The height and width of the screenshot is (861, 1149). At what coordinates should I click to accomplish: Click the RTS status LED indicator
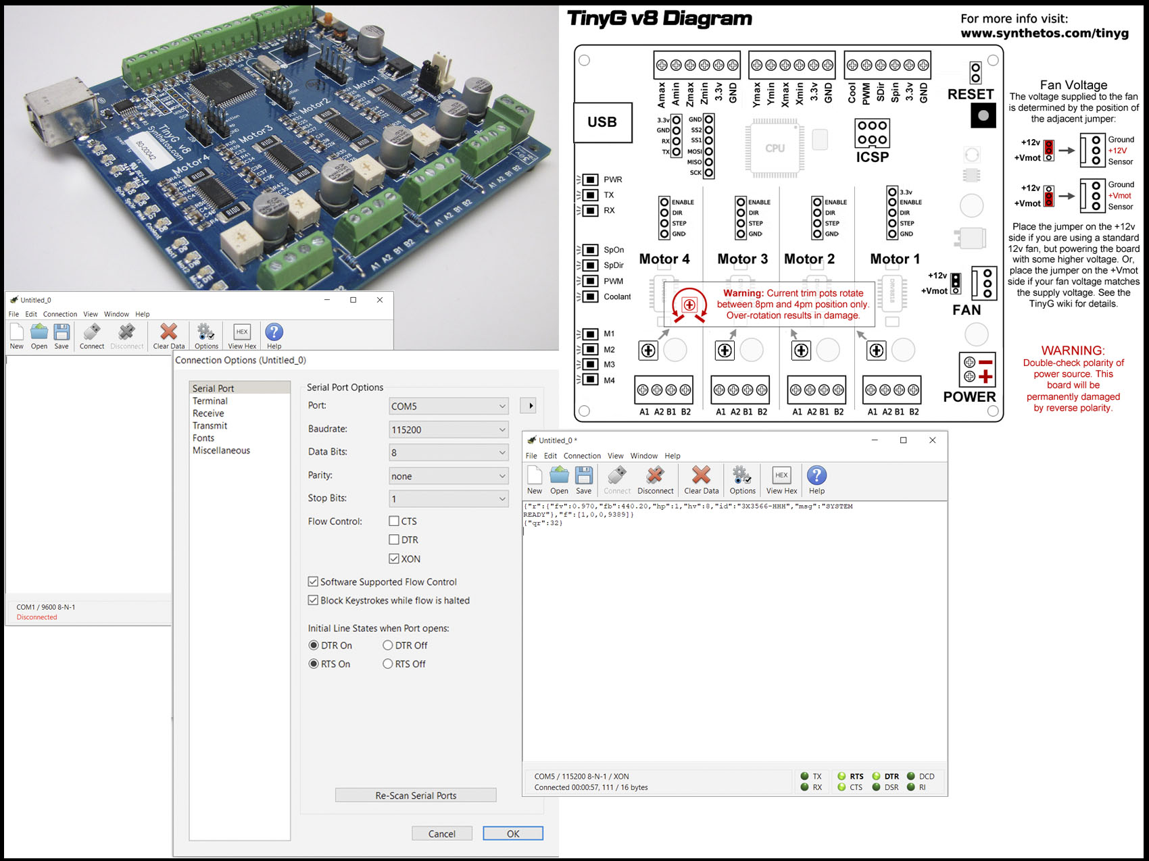pos(841,776)
